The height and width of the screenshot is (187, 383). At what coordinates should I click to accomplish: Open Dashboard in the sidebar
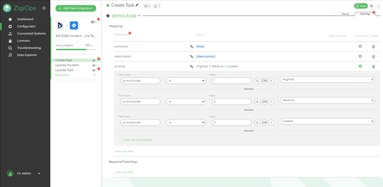pos(25,19)
